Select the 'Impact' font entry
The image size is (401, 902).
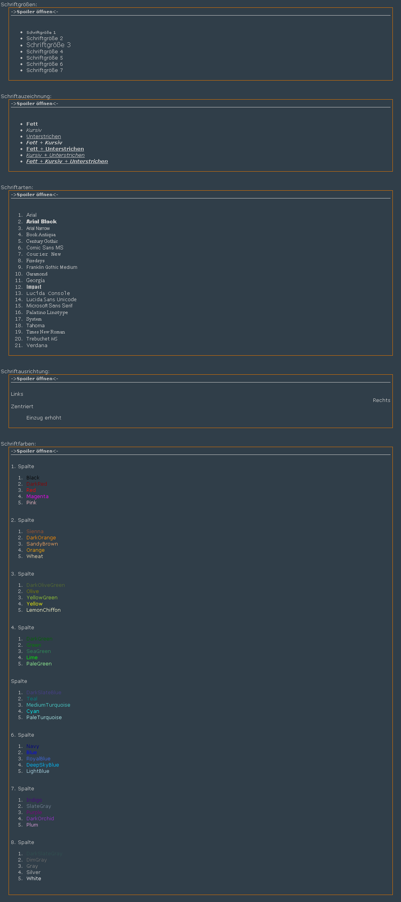(x=34, y=287)
